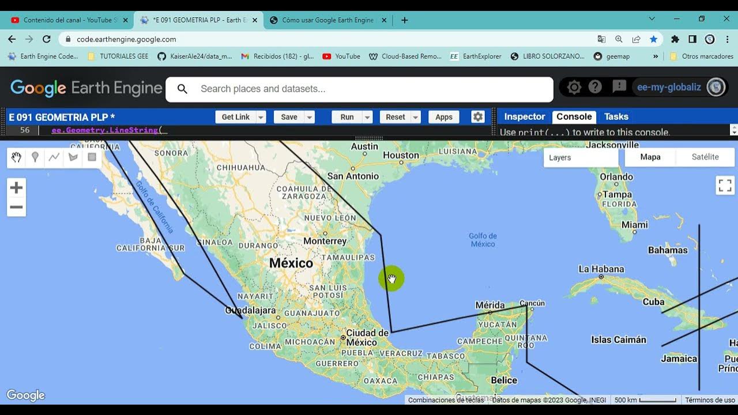The height and width of the screenshot is (415, 738).
Task: Click the Save button
Action: (x=289, y=117)
